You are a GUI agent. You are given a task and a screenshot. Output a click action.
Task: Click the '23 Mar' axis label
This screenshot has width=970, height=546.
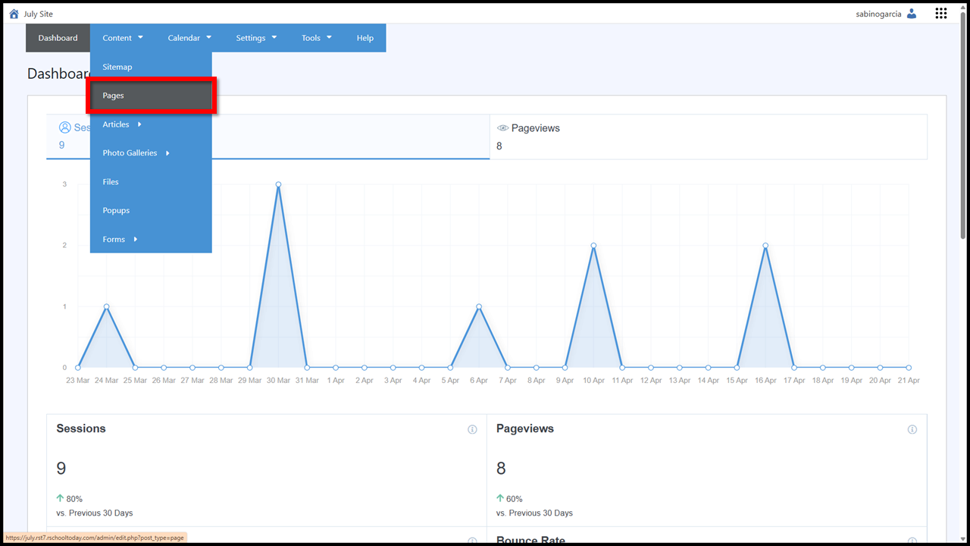click(78, 381)
